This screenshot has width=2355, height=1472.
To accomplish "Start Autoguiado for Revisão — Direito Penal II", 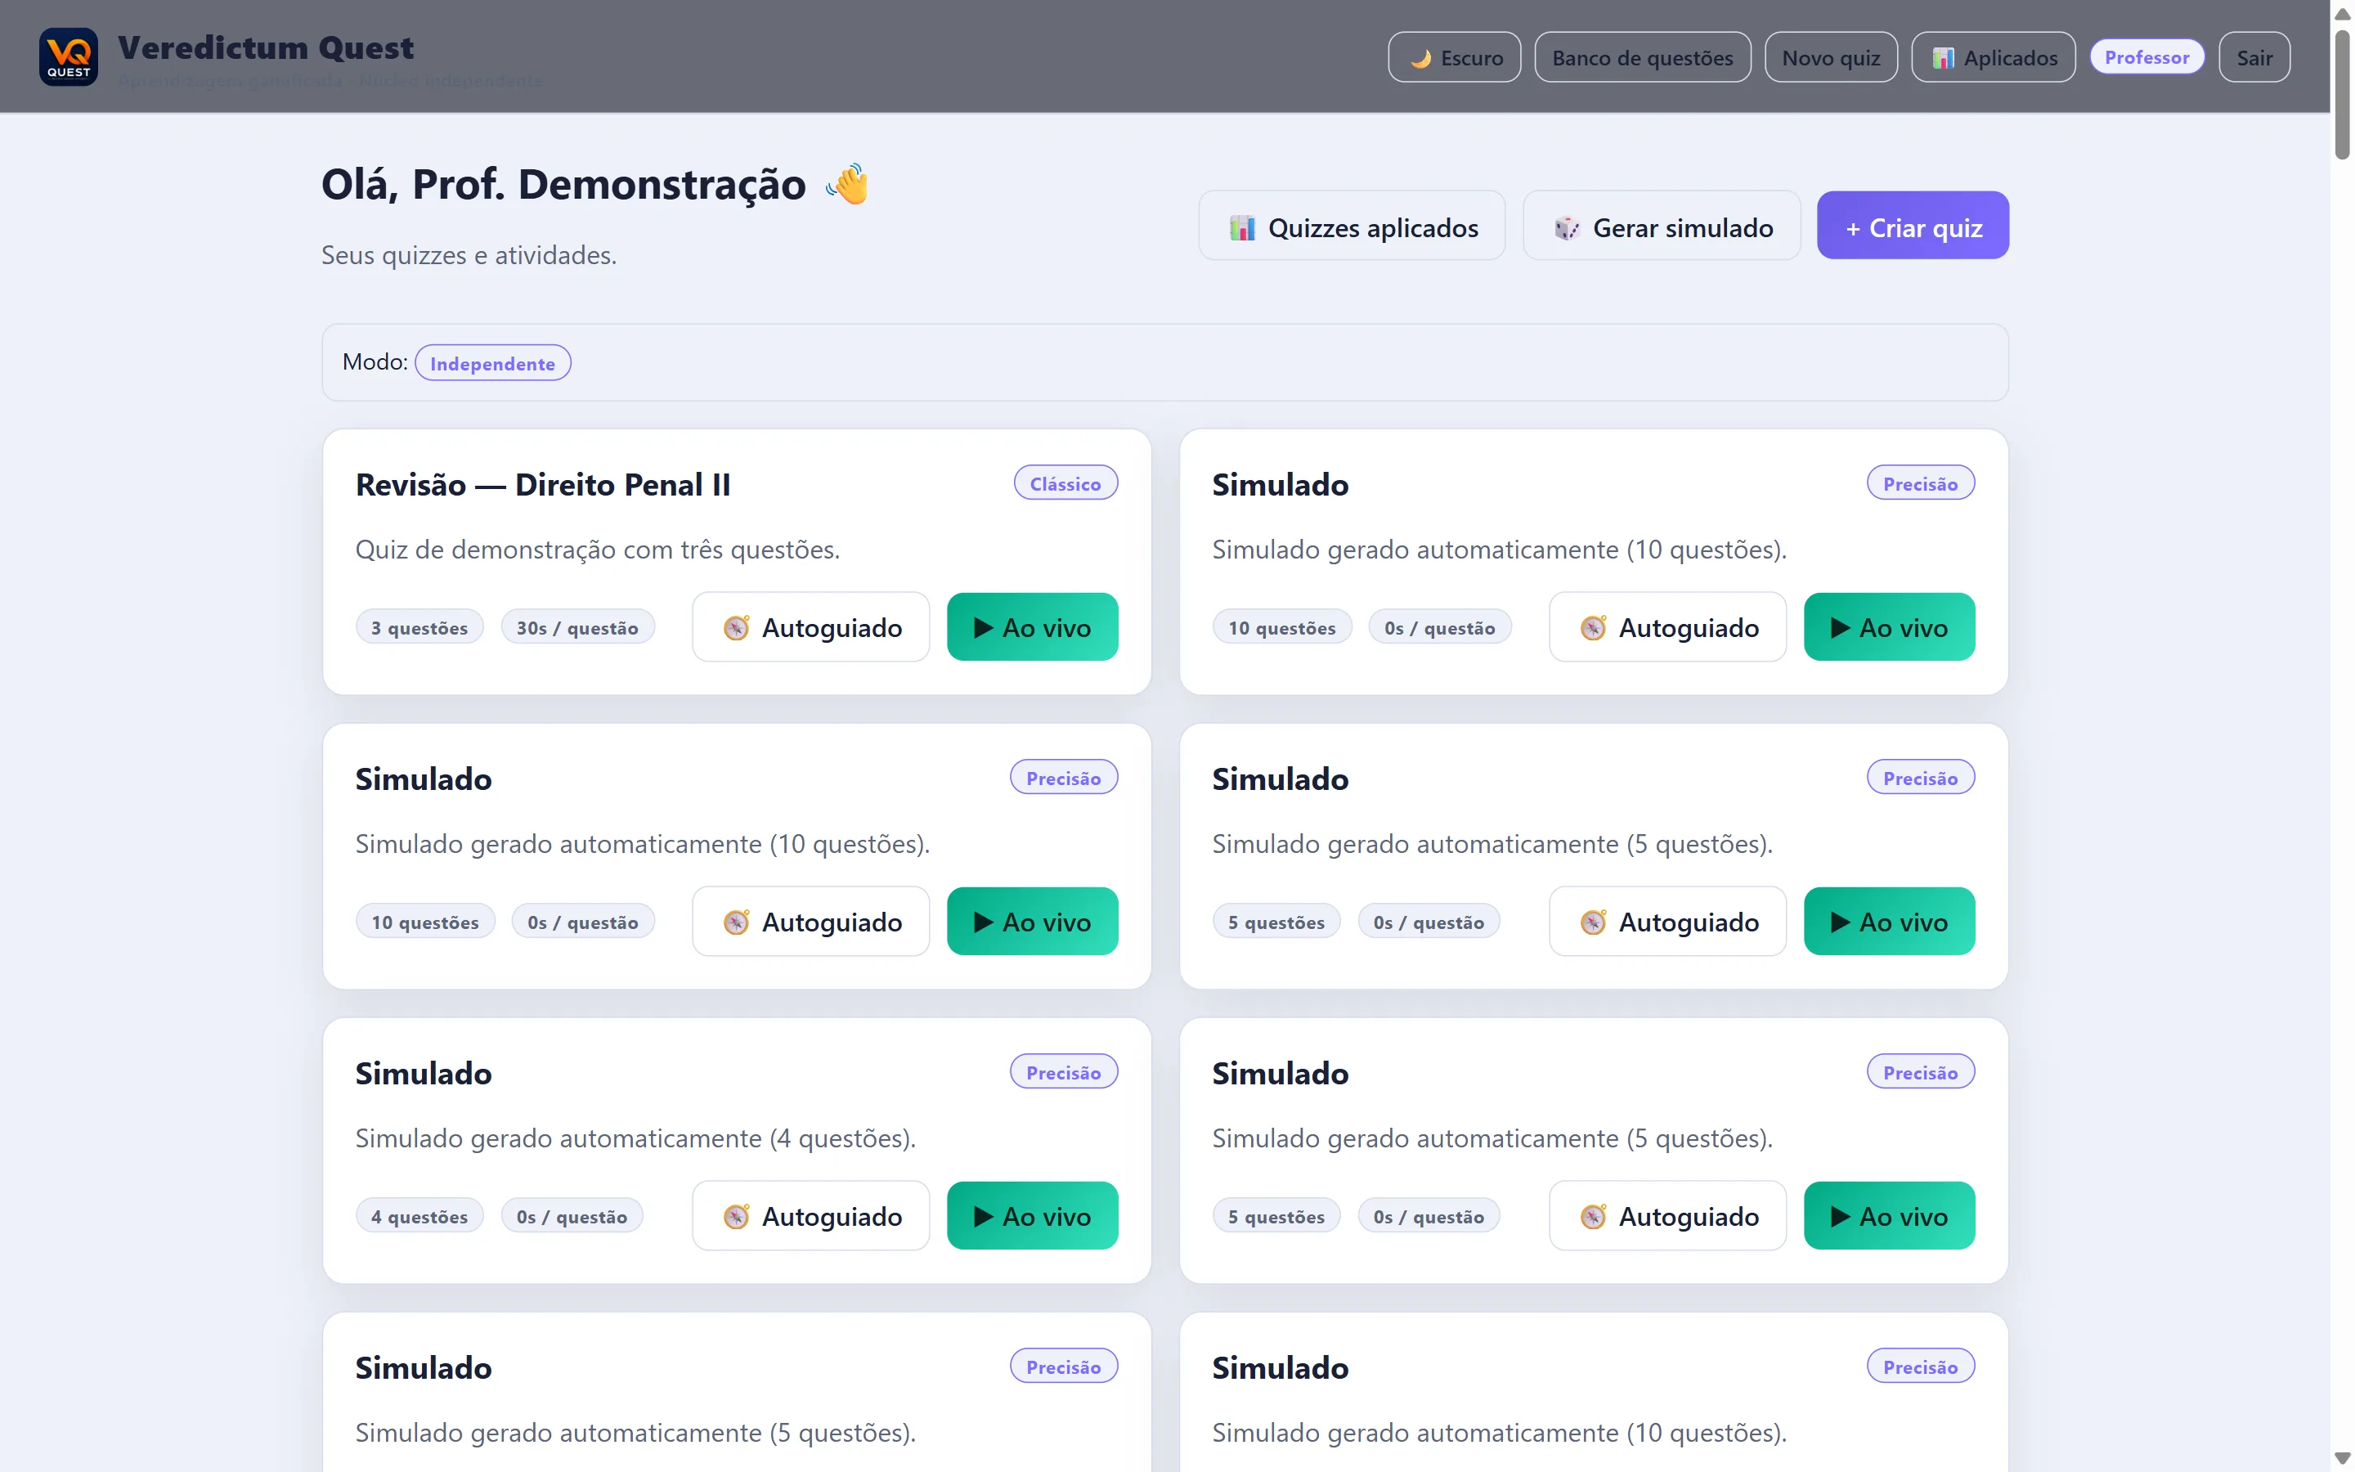I will click(810, 628).
